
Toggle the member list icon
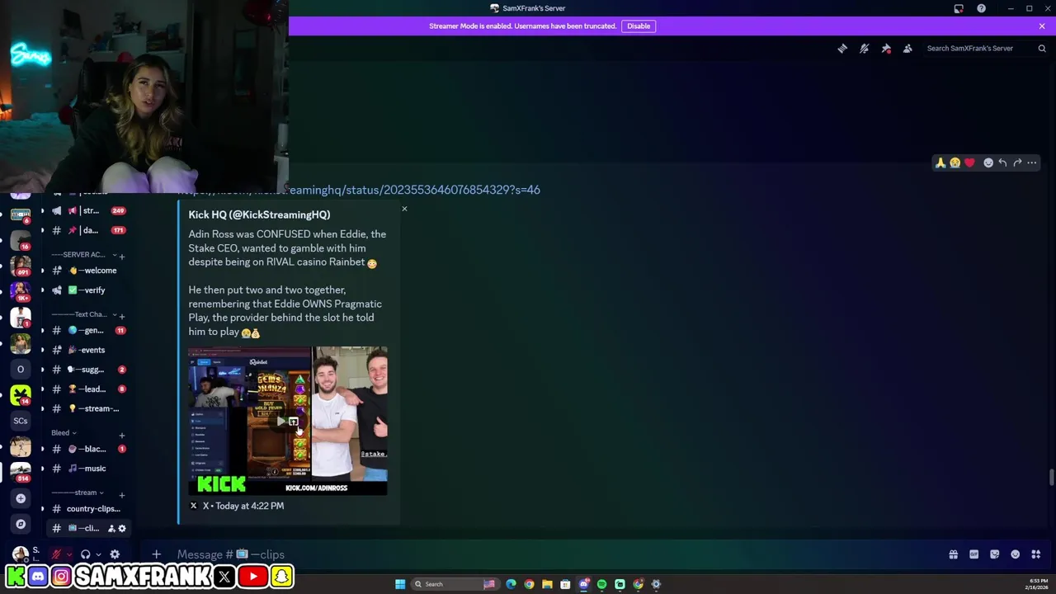coord(907,49)
